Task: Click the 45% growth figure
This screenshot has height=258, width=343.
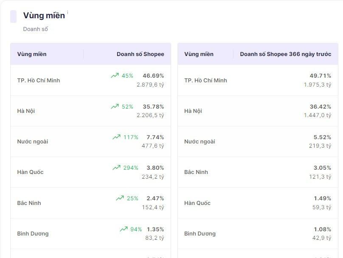Action: tap(127, 76)
